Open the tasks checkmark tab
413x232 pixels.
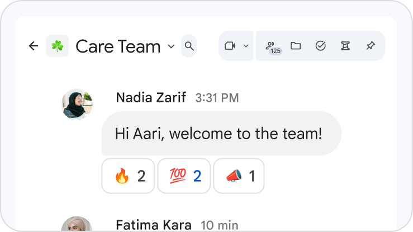click(x=321, y=46)
